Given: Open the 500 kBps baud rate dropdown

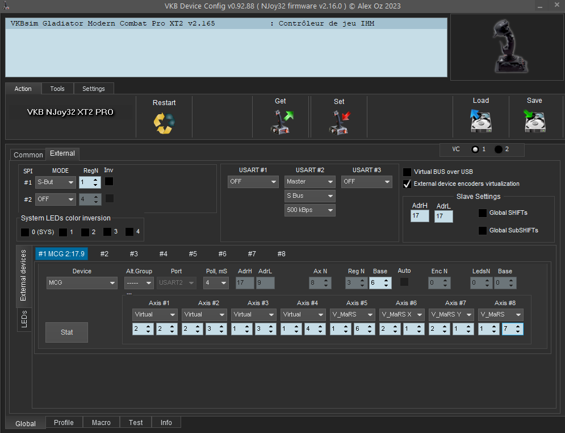Looking at the screenshot, I should [x=310, y=210].
